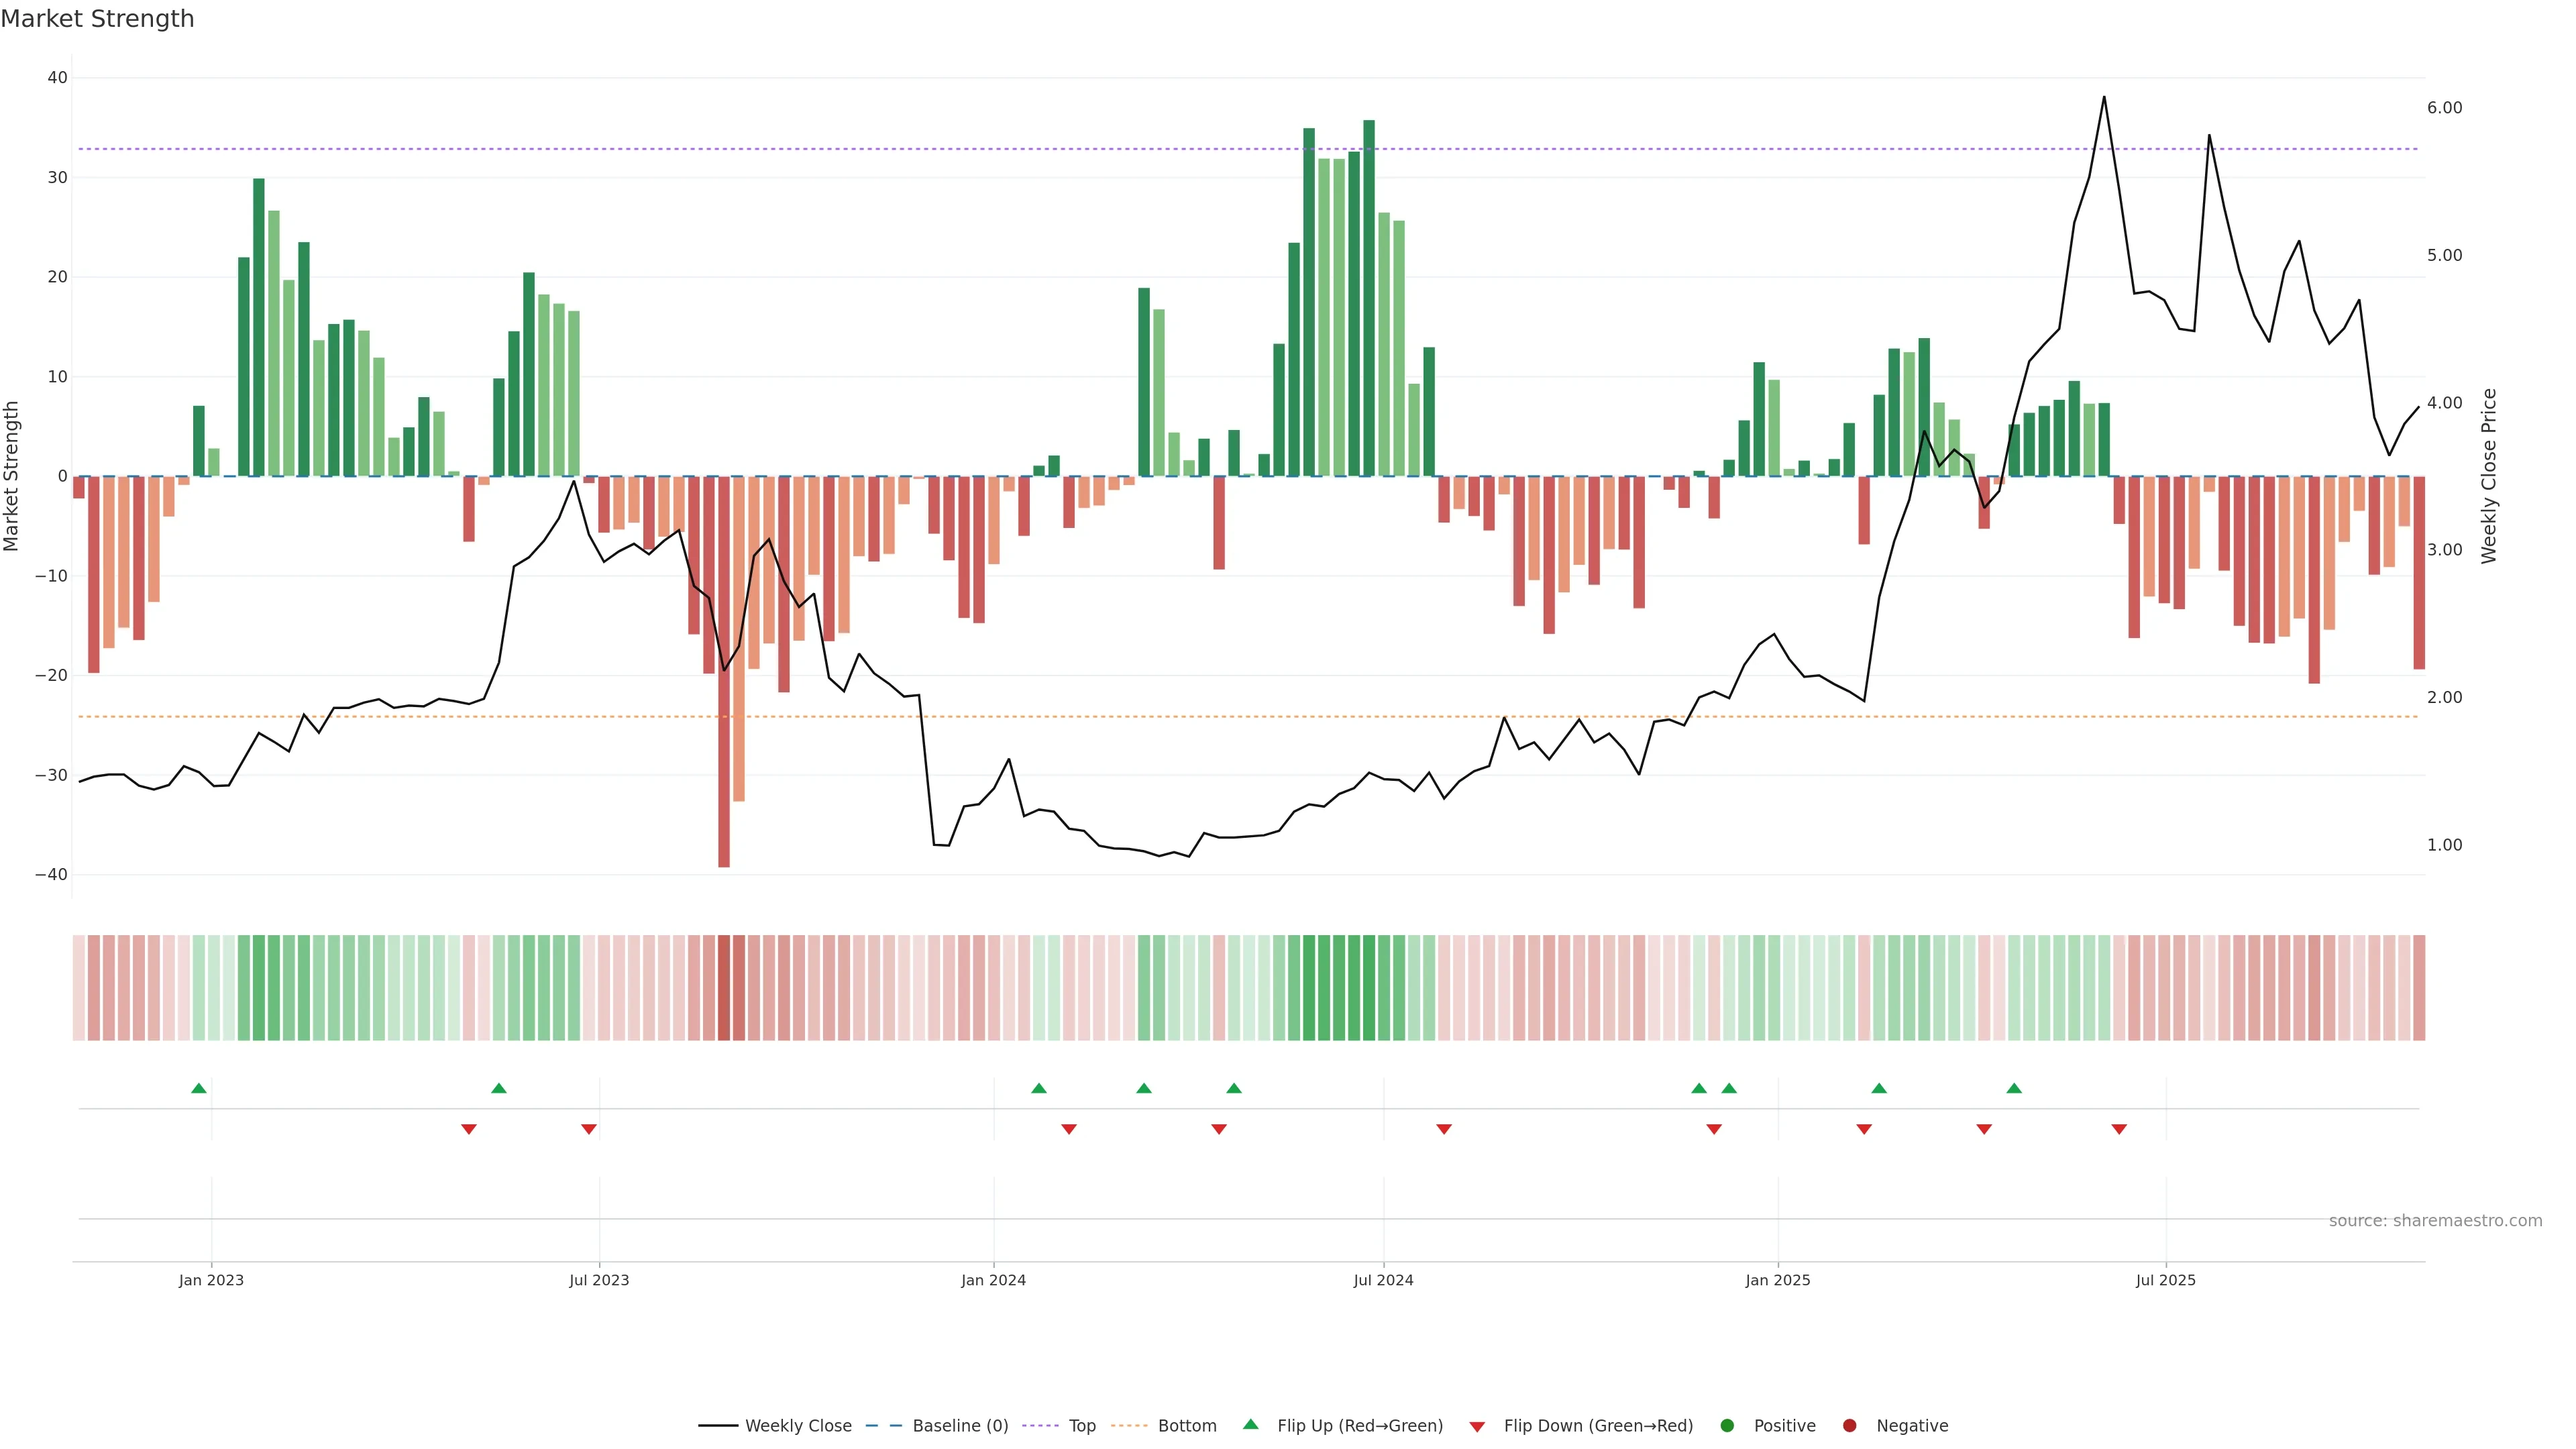Viewport: 2576px width, 1449px height.
Task: Click the leftmost red flip-down triangle marker
Action: (469, 1129)
